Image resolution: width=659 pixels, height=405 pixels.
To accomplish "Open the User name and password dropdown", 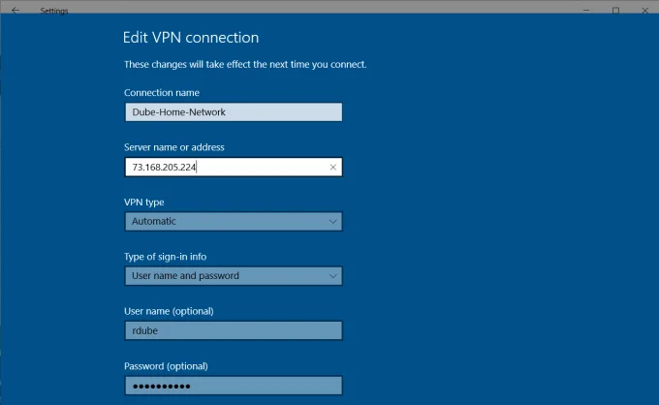I will pos(234,276).
